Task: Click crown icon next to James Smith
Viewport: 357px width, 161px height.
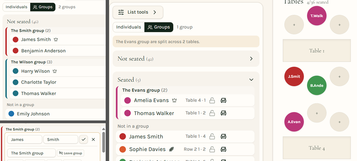Action: [56, 40]
